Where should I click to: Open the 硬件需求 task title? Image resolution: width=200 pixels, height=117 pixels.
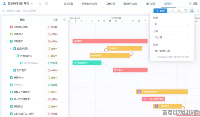tap(18, 106)
